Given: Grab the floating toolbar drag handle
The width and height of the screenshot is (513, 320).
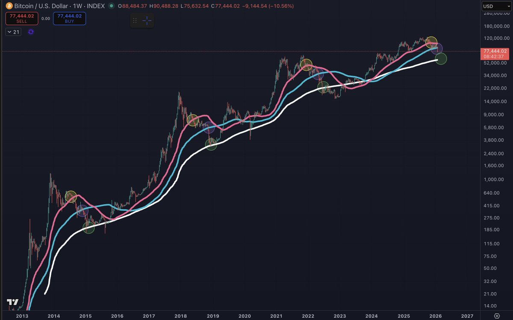Looking at the screenshot, I should [135, 20].
